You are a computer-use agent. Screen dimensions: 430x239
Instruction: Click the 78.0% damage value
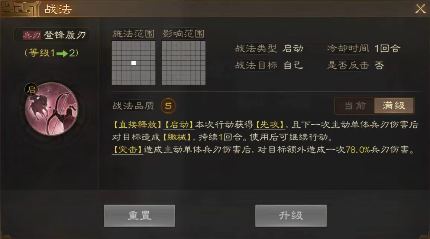coord(358,150)
